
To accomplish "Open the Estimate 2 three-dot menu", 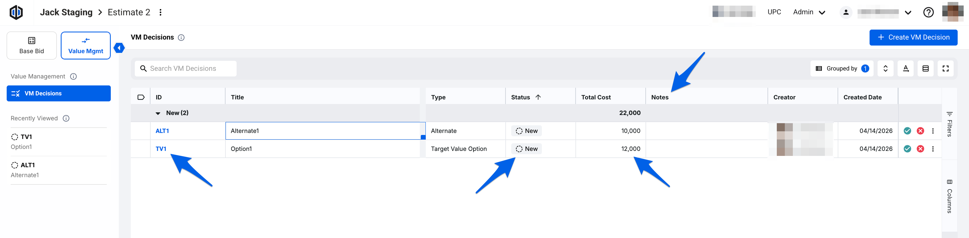I will (160, 12).
